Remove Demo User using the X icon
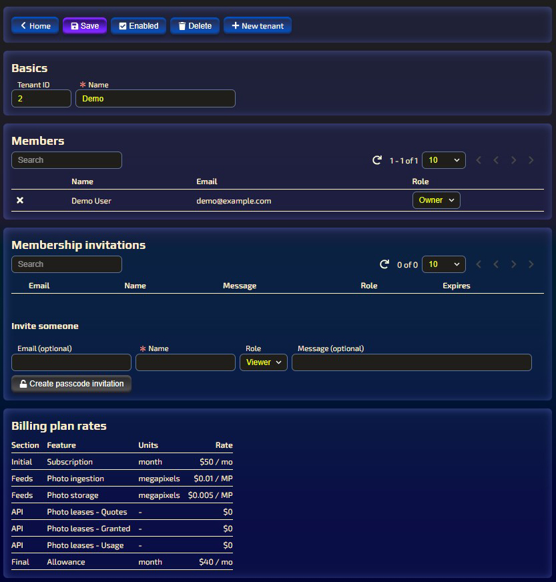Viewport: 556px width, 582px height. click(19, 200)
